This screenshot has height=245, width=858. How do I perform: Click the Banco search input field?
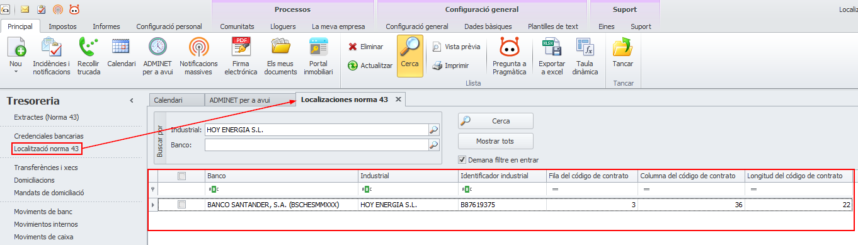pyautogui.click(x=317, y=145)
